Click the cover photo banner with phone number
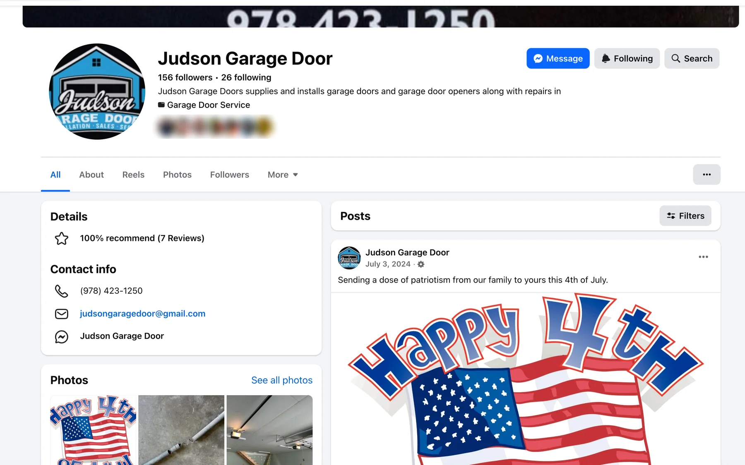Viewport: 745px width, 465px height. tap(380, 17)
